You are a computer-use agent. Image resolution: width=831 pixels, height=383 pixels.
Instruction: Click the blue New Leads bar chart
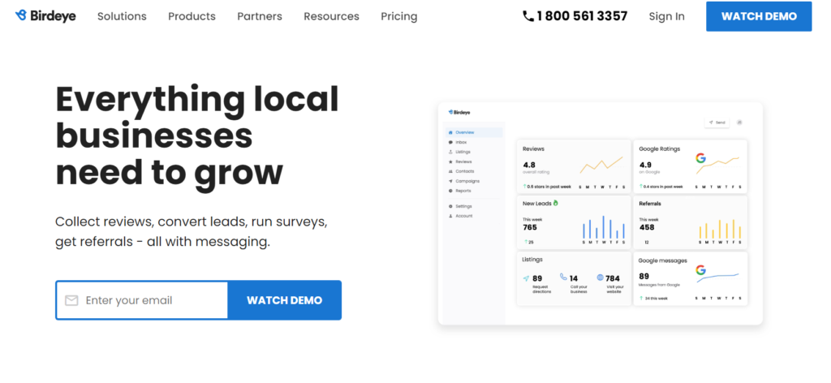[604, 227]
